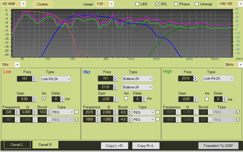This screenshot has width=243, height=152.
Task: Click the Courbes button
Action: coord(42,4)
